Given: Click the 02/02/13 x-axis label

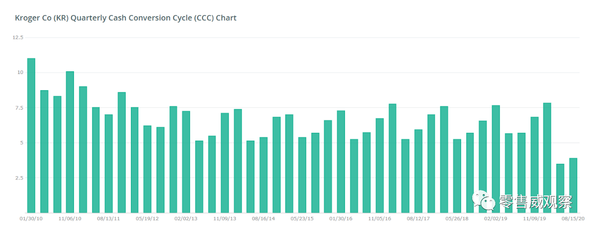Looking at the screenshot, I should 186,218.
